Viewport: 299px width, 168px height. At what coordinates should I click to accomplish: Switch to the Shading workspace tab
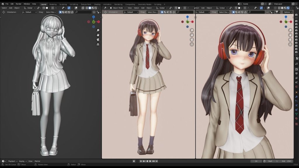tap(97, 4)
